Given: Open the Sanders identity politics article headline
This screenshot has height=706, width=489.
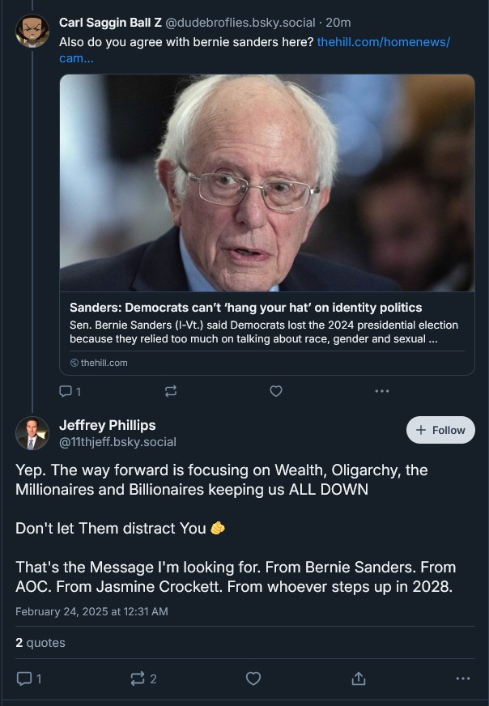Looking at the screenshot, I should click(246, 308).
